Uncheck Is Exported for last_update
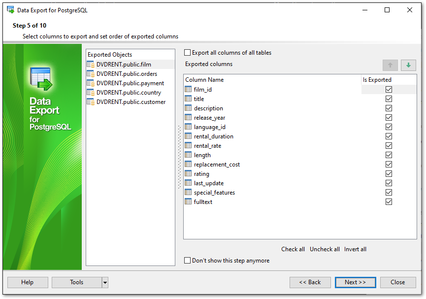The height and width of the screenshot is (299, 426). tap(389, 183)
